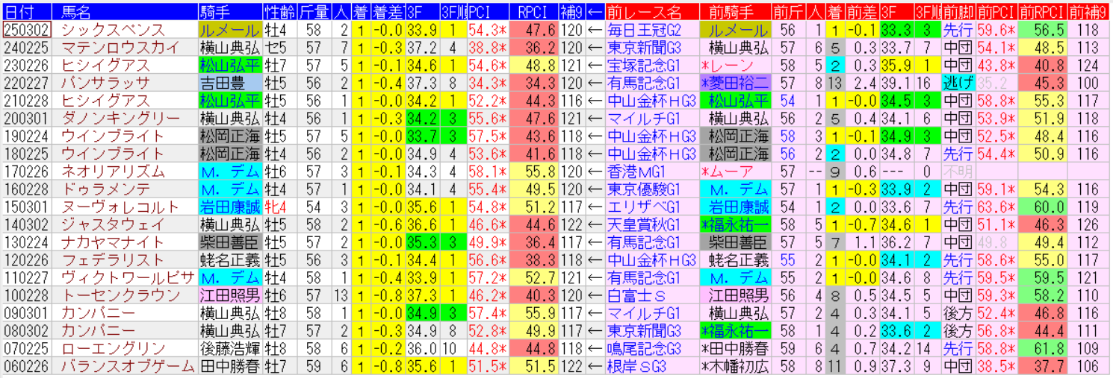Click the left arrow in the シックスペンス row

pyautogui.click(x=595, y=30)
